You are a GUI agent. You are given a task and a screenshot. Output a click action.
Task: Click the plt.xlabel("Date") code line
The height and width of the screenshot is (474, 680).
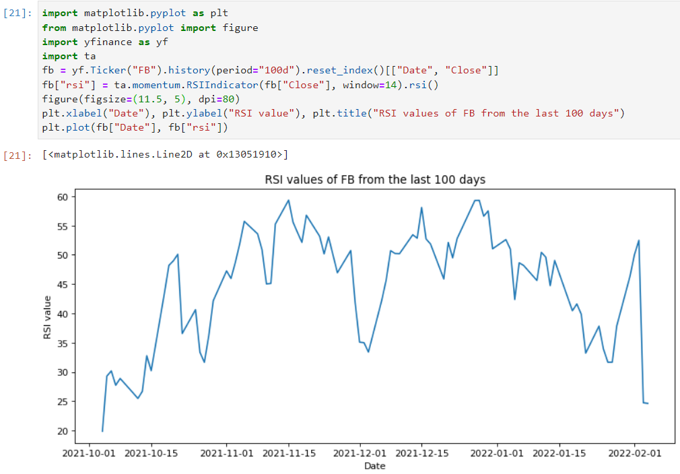[x=333, y=113]
